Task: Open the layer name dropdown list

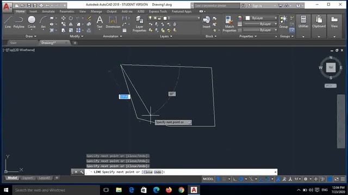Action: pos(198,18)
